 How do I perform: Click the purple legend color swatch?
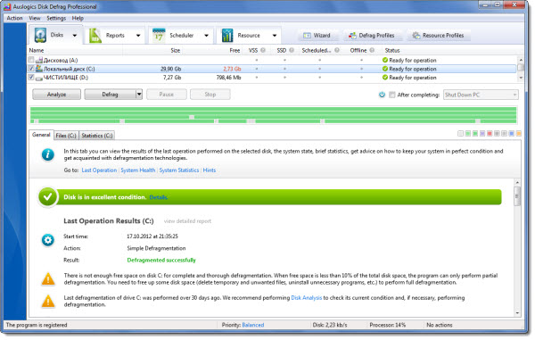pyautogui.click(x=482, y=134)
